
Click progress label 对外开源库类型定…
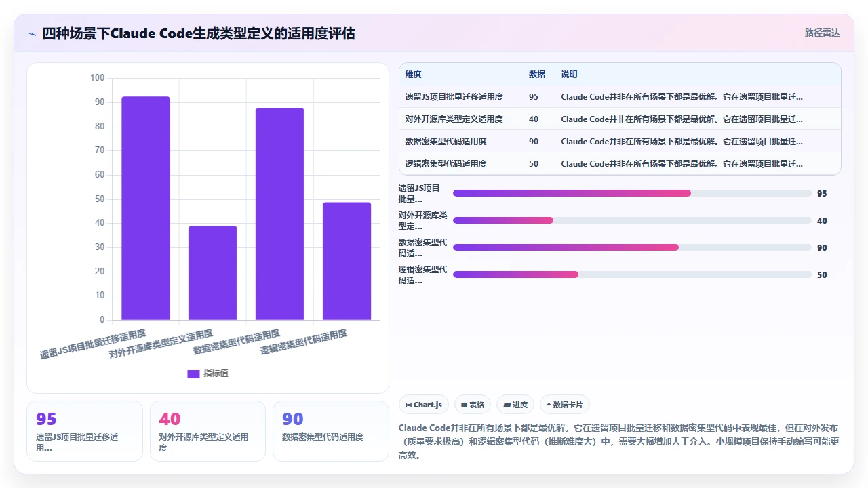point(423,221)
